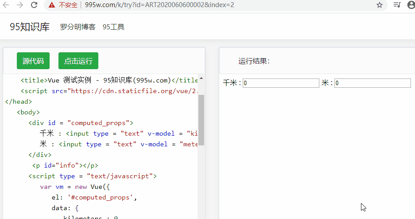Image resolution: width=415 pixels, height=219 pixels.
Task: Click the 千米 input code line
Action: [x=119, y=133]
